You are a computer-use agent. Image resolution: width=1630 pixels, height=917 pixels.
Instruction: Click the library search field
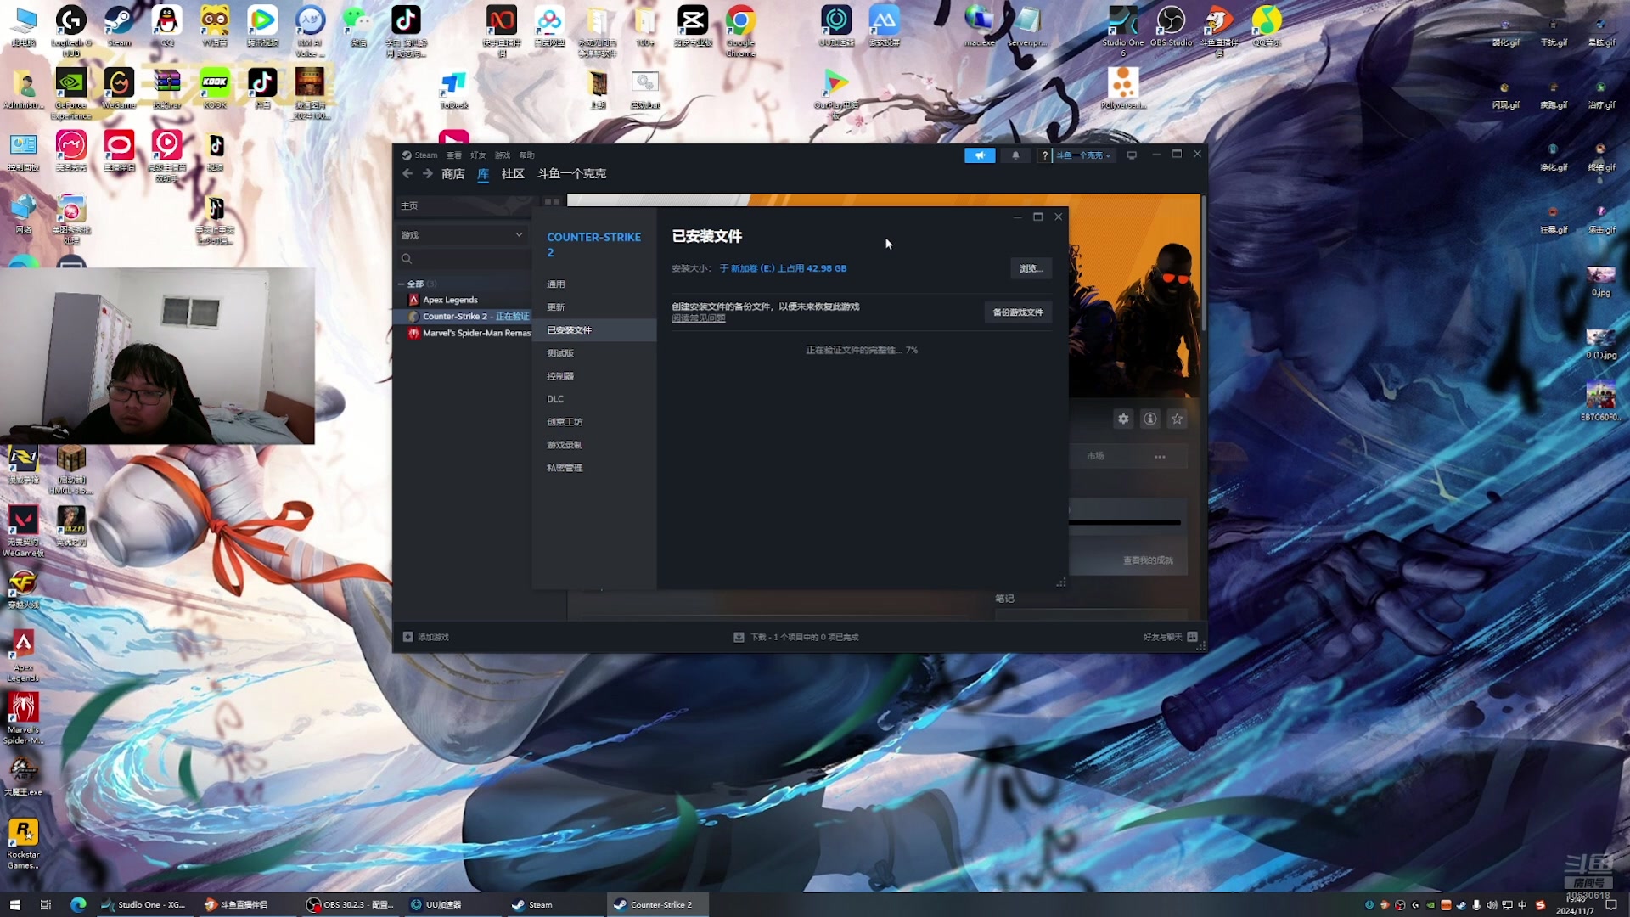(x=463, y=259)
